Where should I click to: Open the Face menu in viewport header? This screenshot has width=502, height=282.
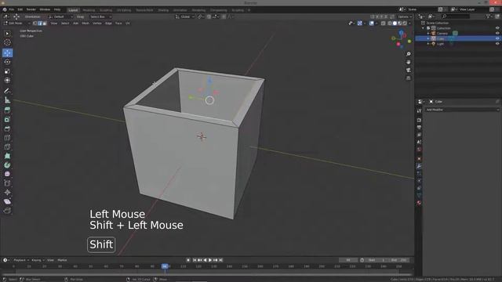click(118, 23)
